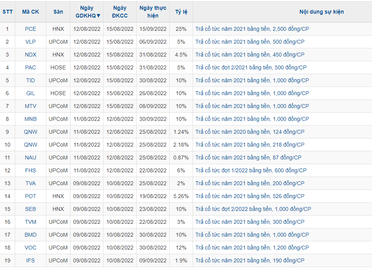Viewport: 372px width, 269px height.
Task: Open the PCE stock code link
Action: pos(30,29)
